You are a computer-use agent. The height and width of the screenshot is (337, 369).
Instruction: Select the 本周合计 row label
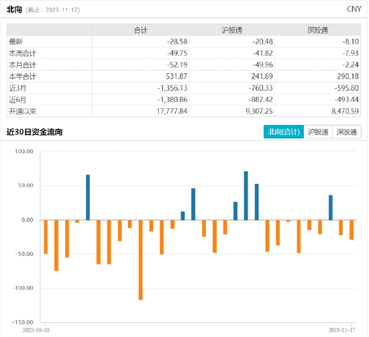coord(23,53)
